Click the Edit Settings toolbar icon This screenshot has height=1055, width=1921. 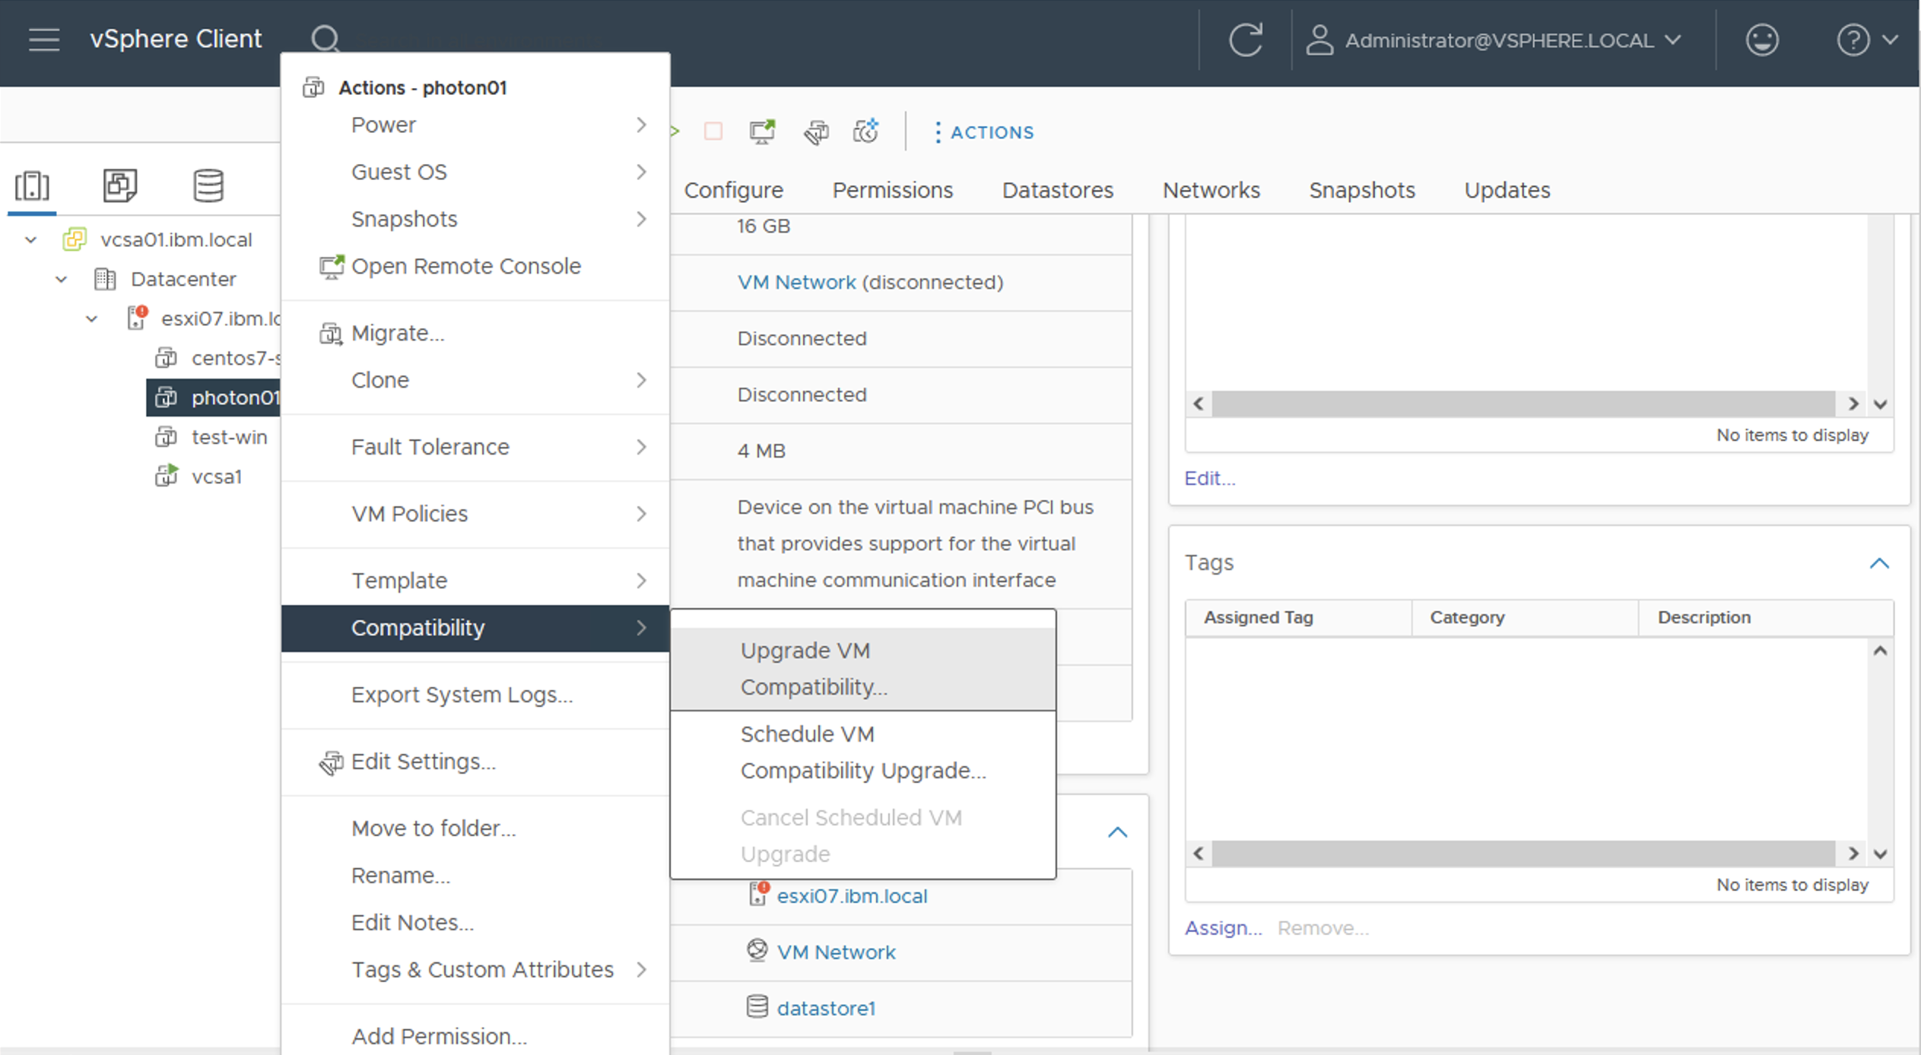click(816, 131)
